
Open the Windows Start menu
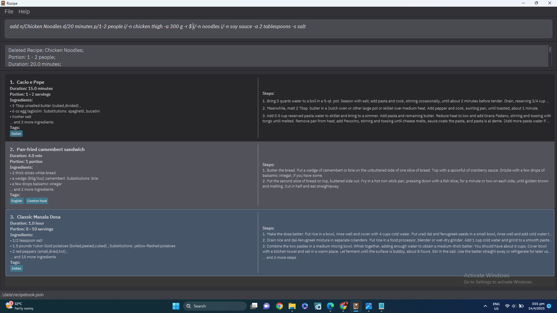pos(176,306)
